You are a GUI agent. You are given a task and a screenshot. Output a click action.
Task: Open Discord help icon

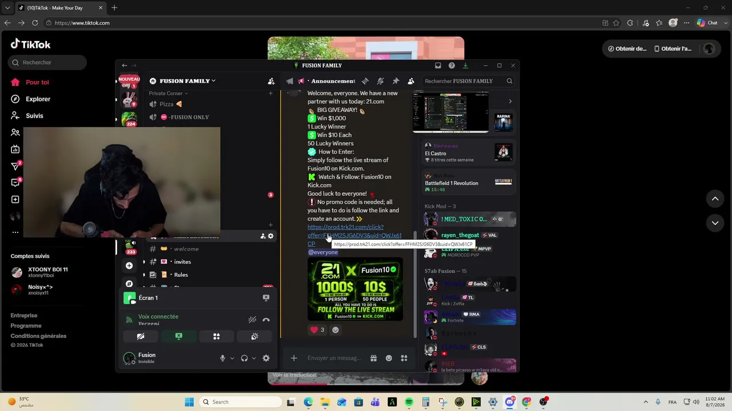click(x=452, y=66)
